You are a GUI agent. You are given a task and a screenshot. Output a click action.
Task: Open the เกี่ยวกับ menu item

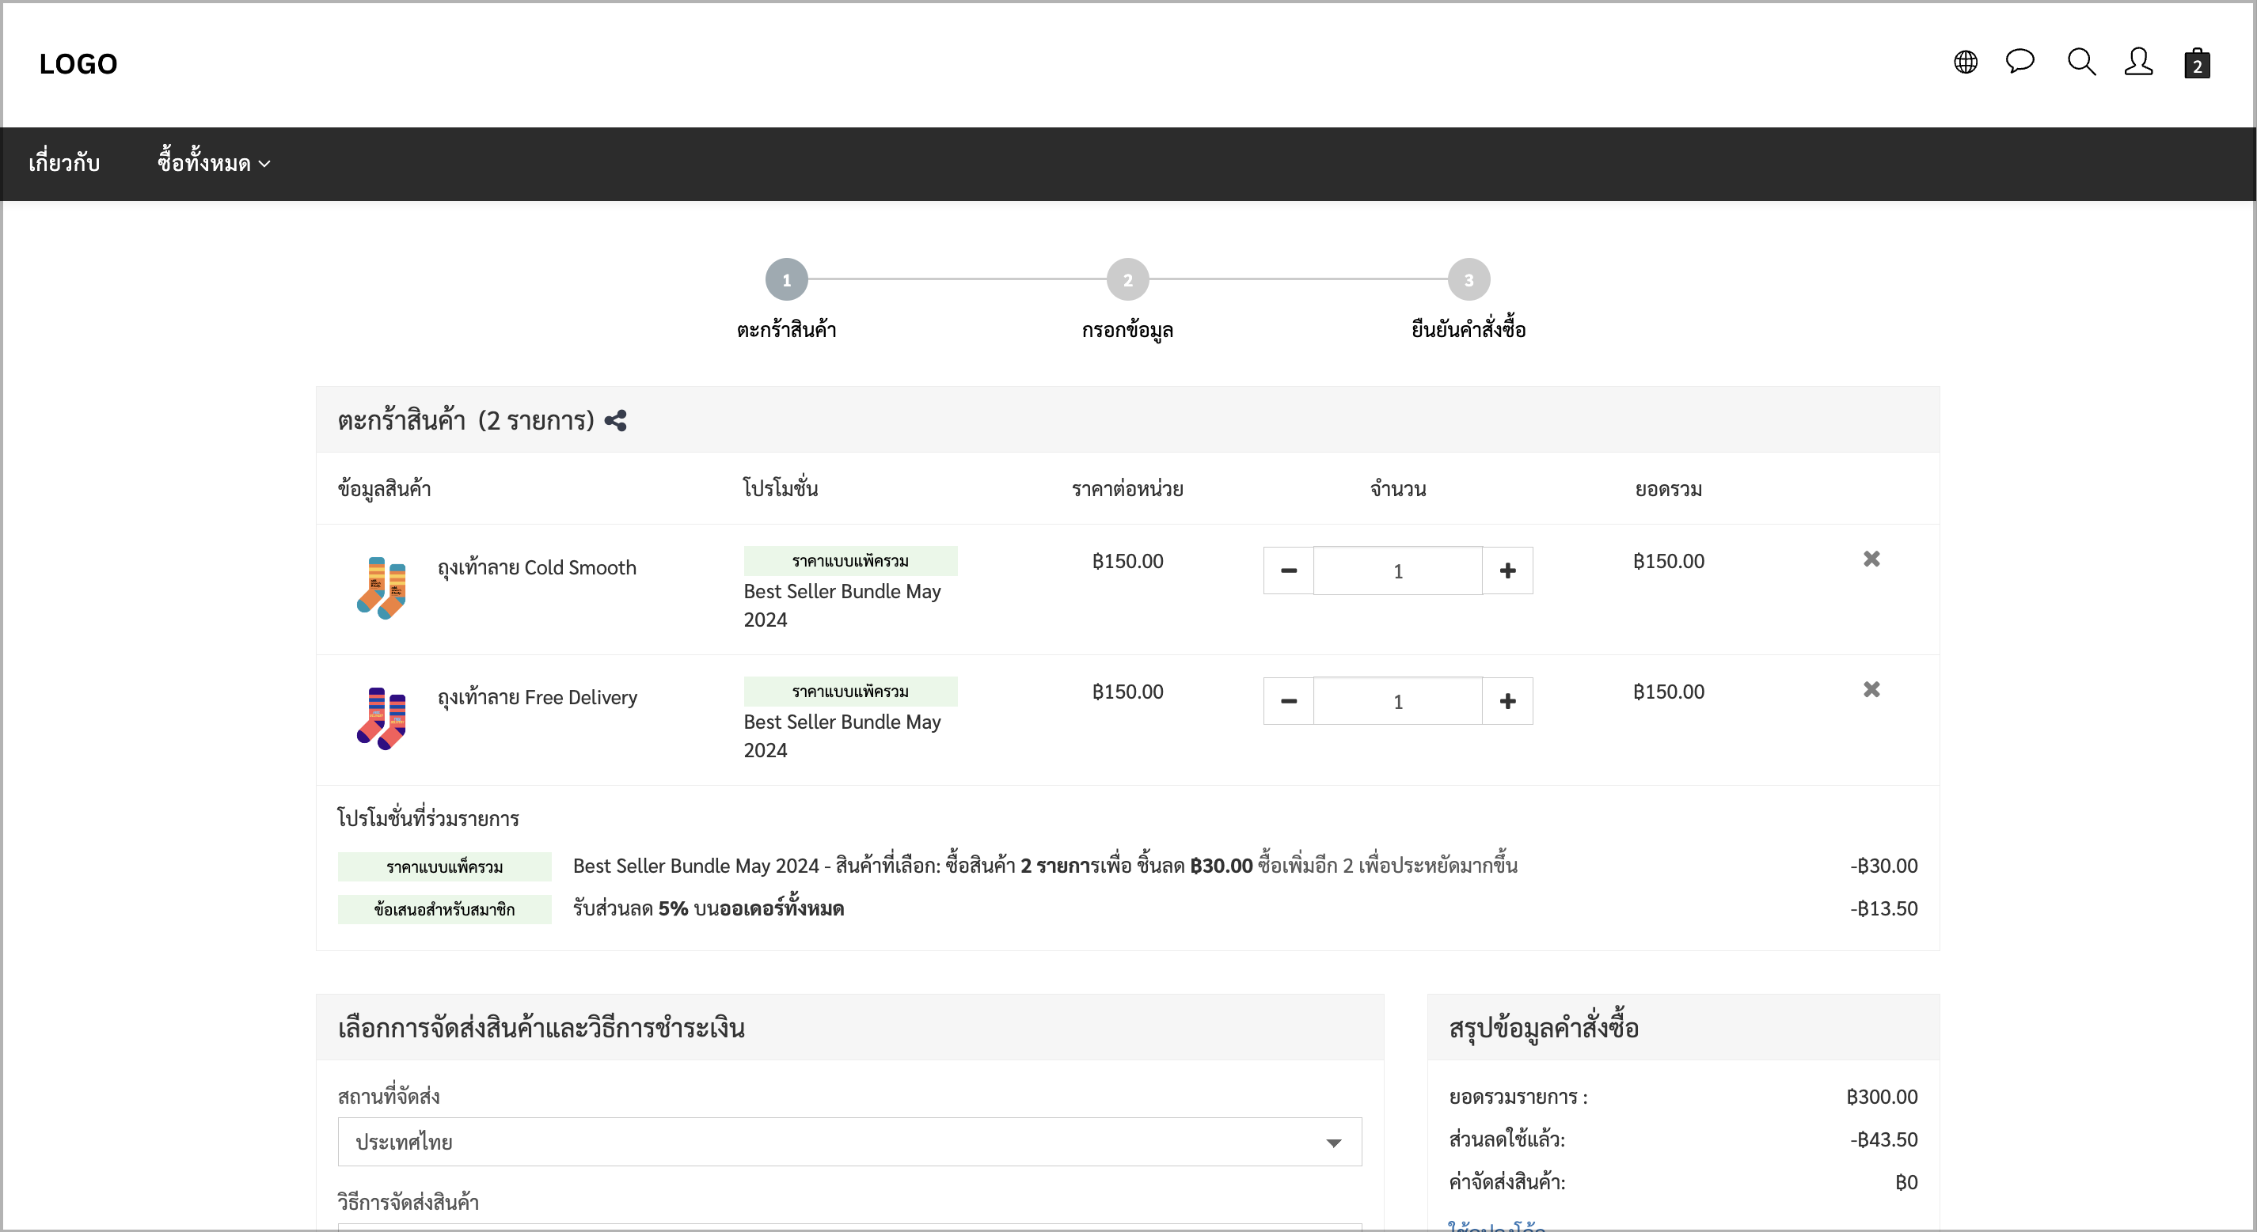tap(64, 164)
